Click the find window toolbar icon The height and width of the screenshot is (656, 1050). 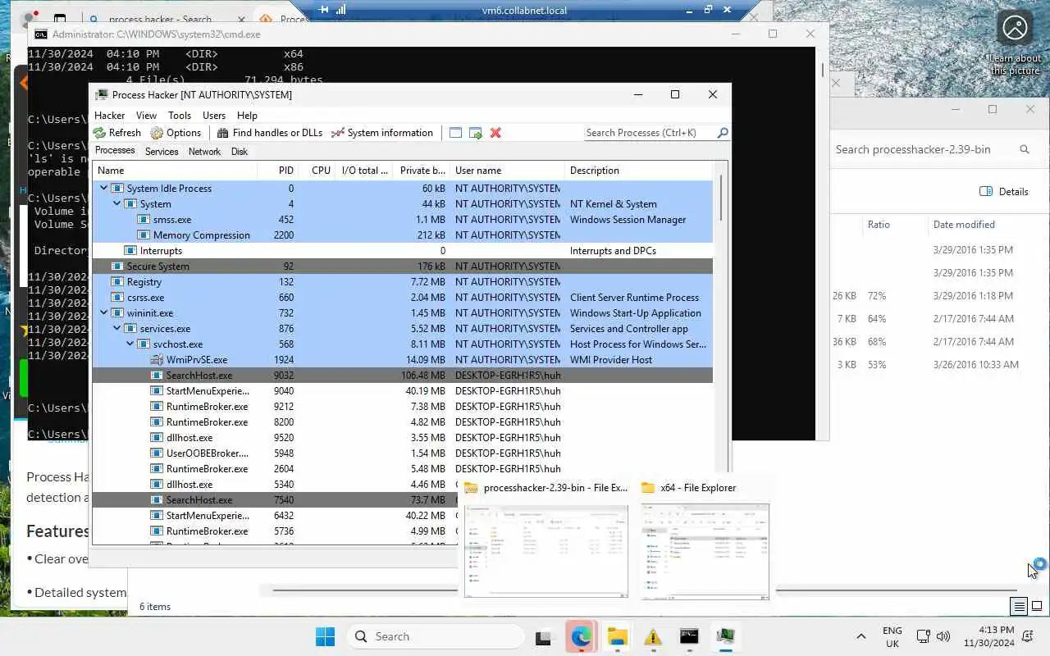coord(455,133)
